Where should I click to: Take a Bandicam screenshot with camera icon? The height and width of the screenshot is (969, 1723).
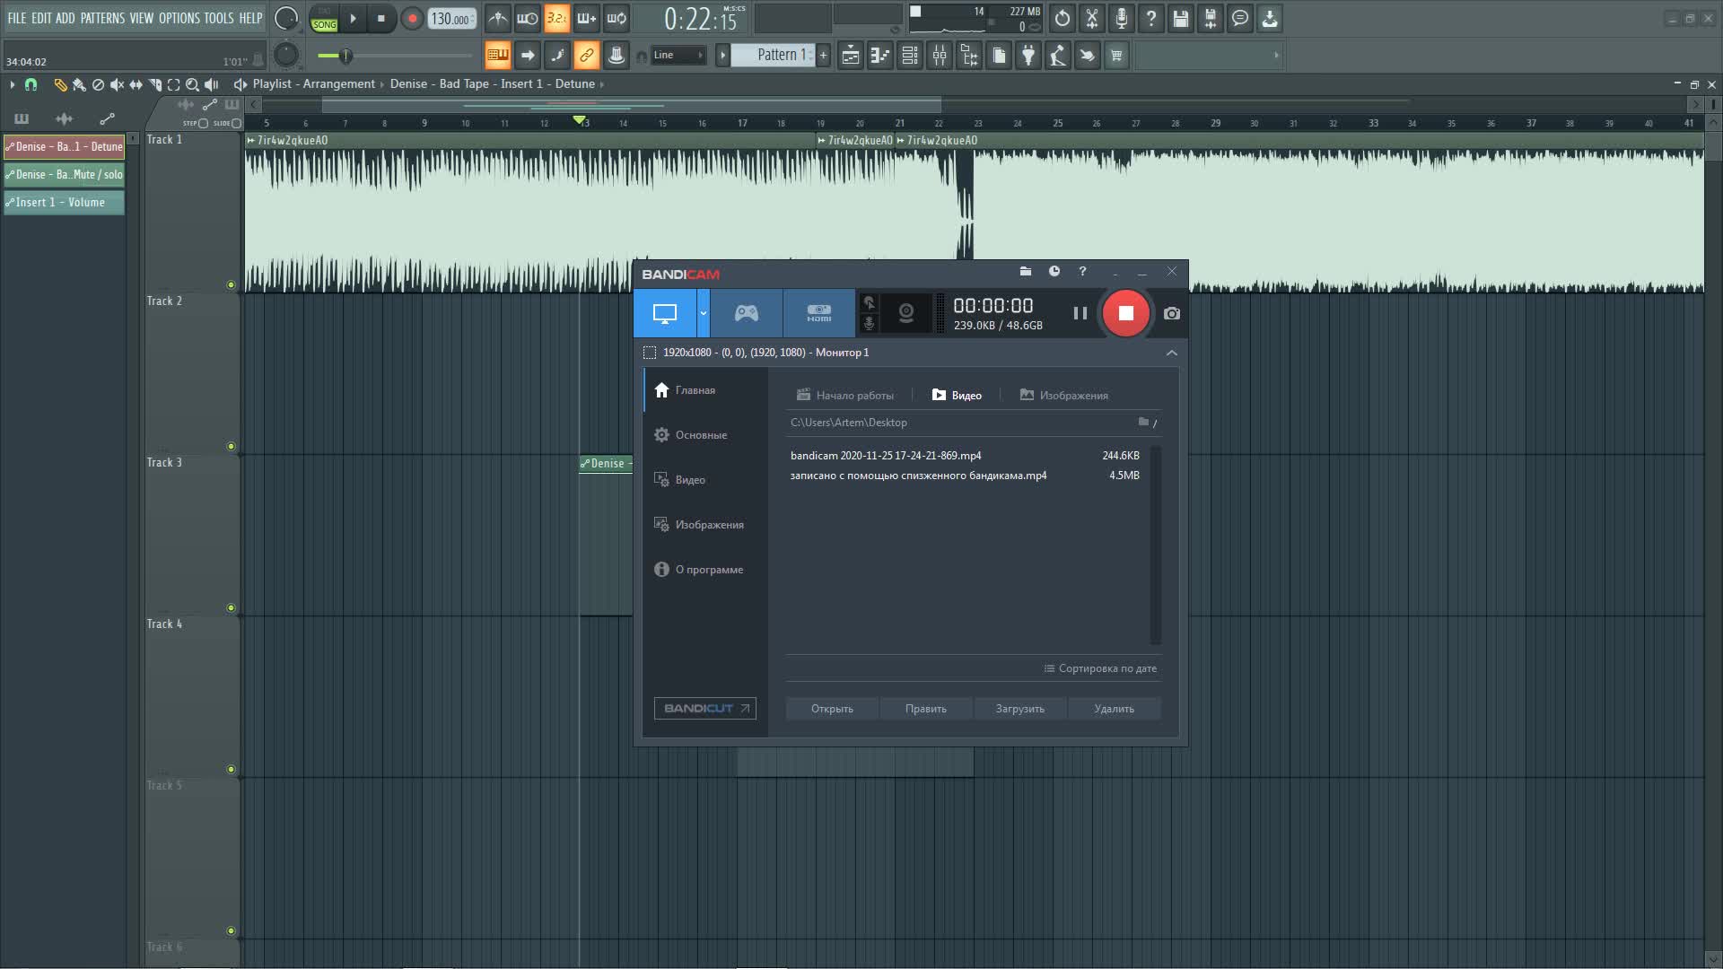[x=1172, y=313]
